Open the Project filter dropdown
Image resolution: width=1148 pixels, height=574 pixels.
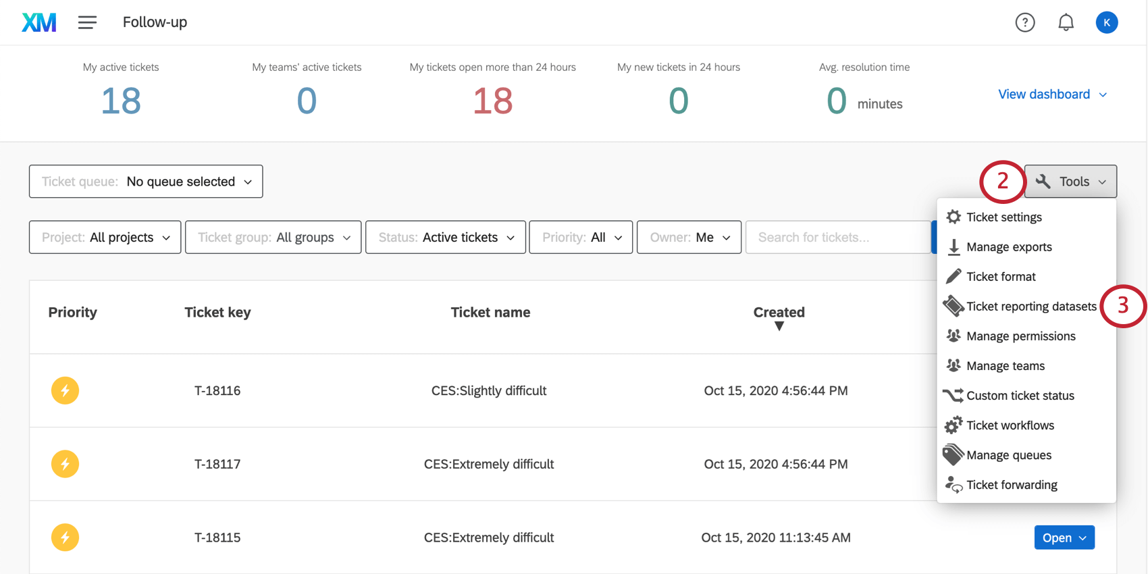105,237
